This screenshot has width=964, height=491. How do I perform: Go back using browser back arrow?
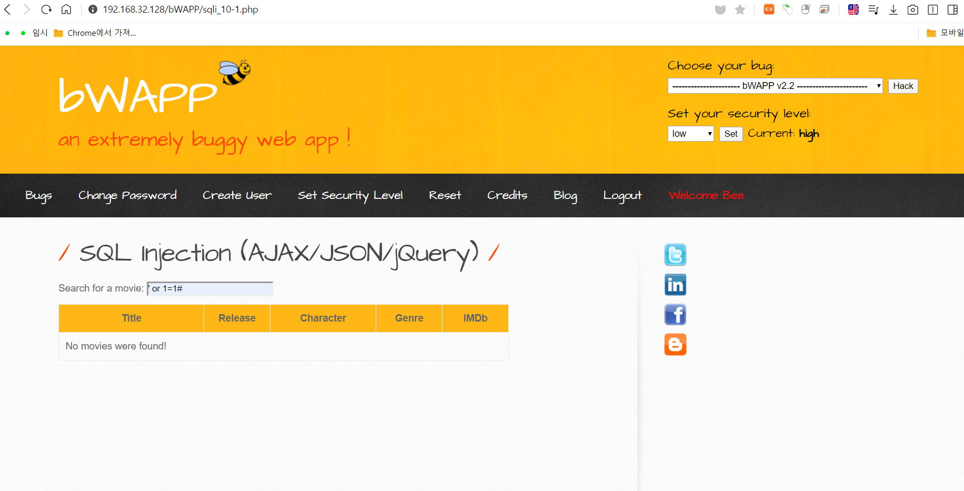[8, 9]
